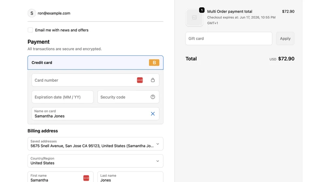
Task: Focus the Card number field
Action: pyautogui.click(x=96, y=80)
